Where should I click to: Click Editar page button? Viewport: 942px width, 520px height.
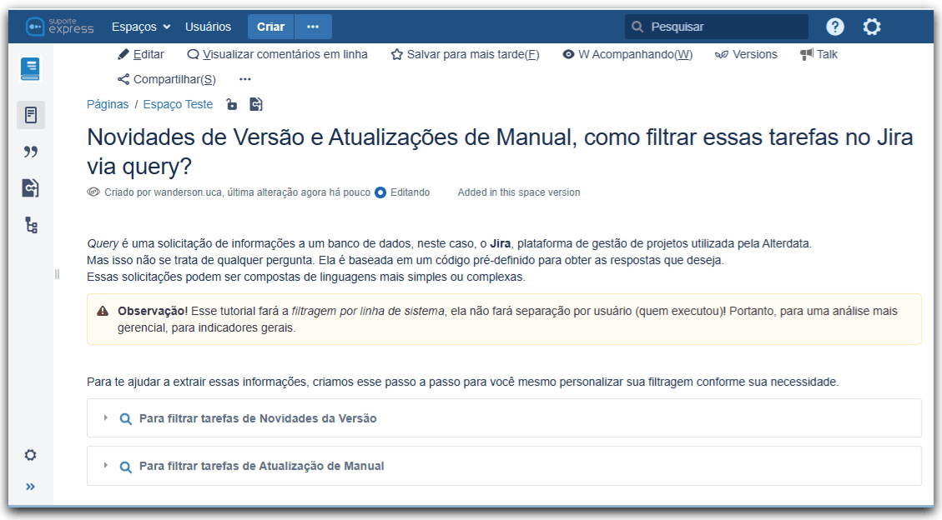coord(140,54)
